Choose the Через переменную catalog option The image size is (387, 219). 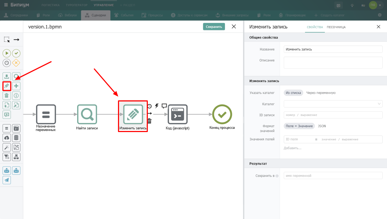(321, 93)
